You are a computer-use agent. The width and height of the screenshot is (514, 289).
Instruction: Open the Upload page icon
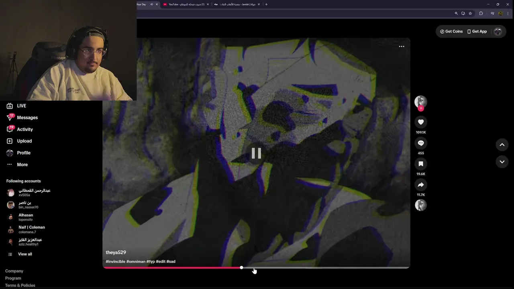click(x=10, y=141)
